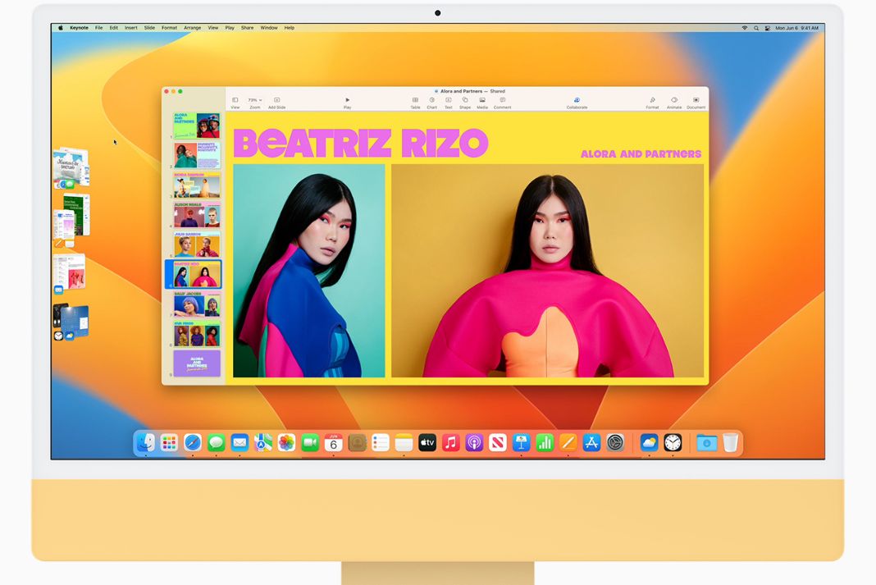Add a Text box via toolbar

(x=448, y=100)
